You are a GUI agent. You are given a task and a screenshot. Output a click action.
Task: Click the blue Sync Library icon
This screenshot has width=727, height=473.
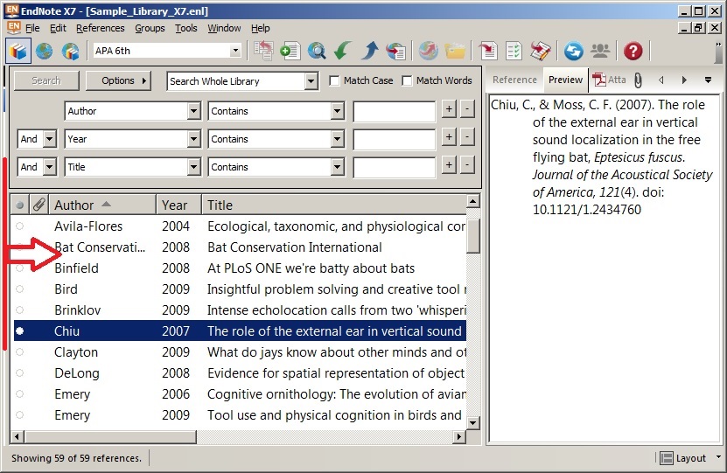[573, 51]
